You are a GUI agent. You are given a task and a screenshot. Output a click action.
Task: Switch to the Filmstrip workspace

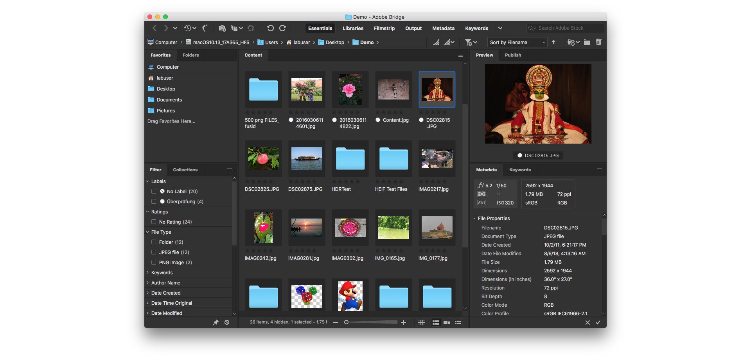point(384,28)
